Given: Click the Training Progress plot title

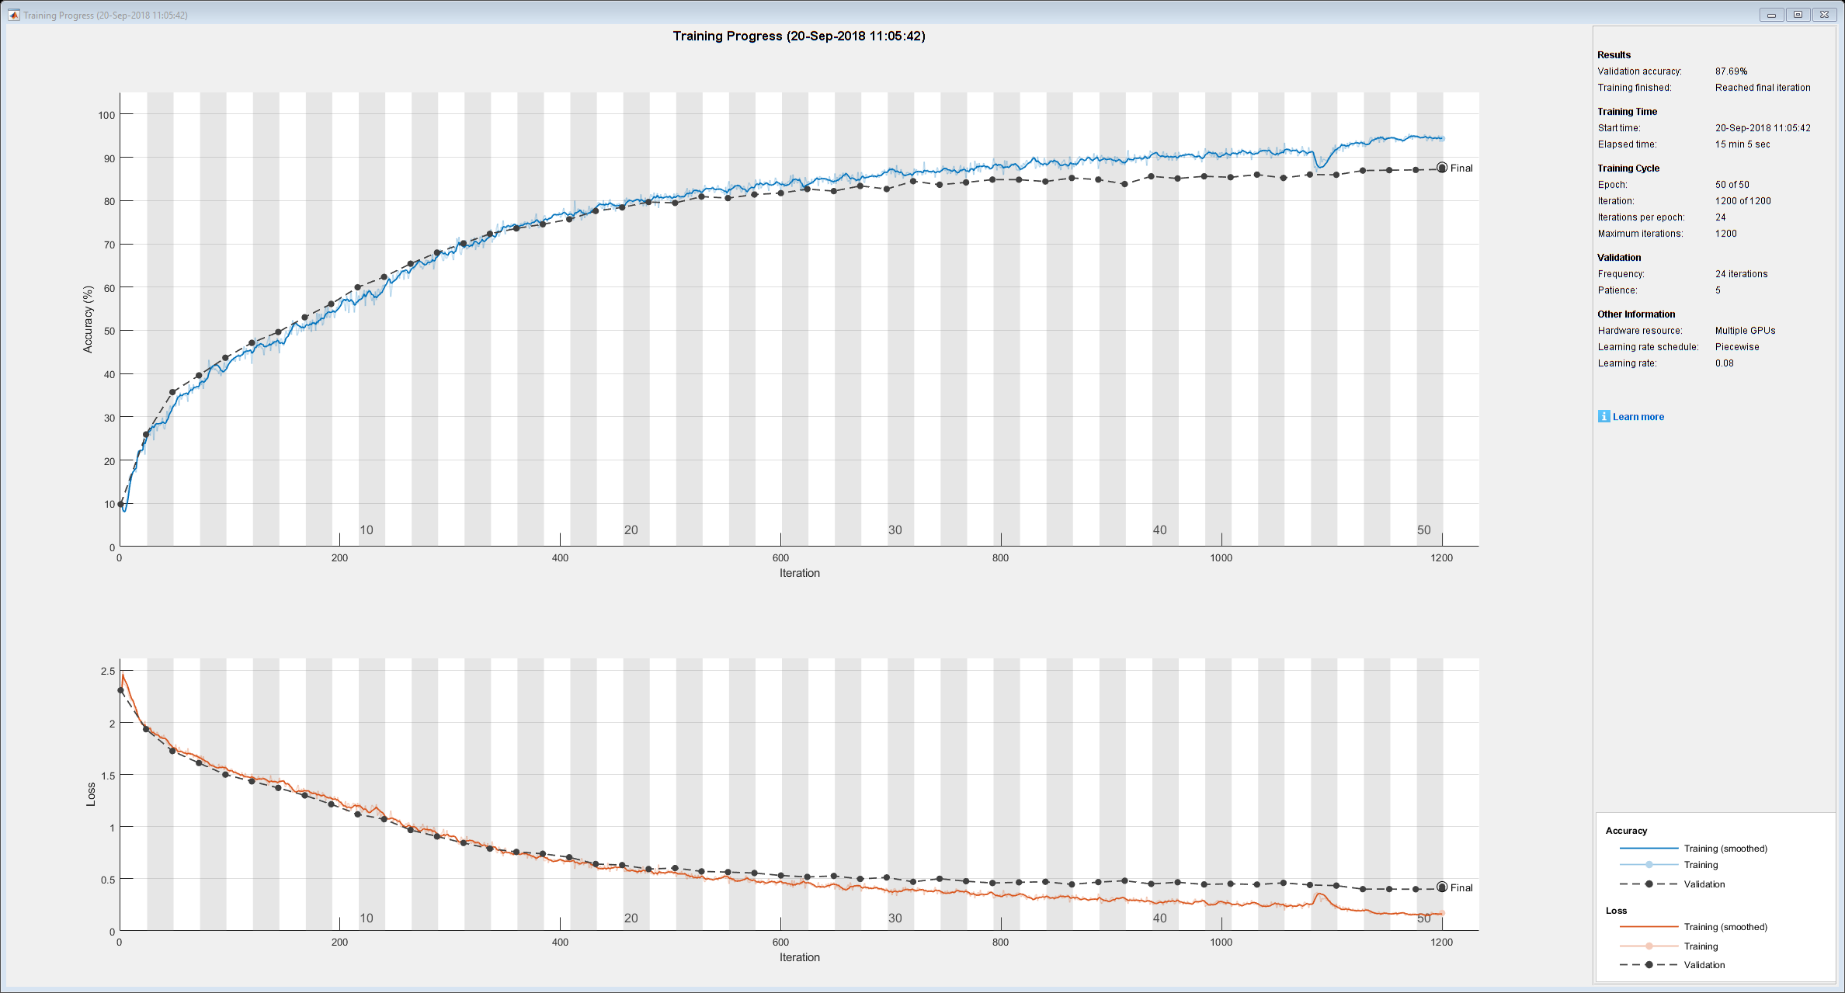Looking at the screenshot, I should pos(798,36).
